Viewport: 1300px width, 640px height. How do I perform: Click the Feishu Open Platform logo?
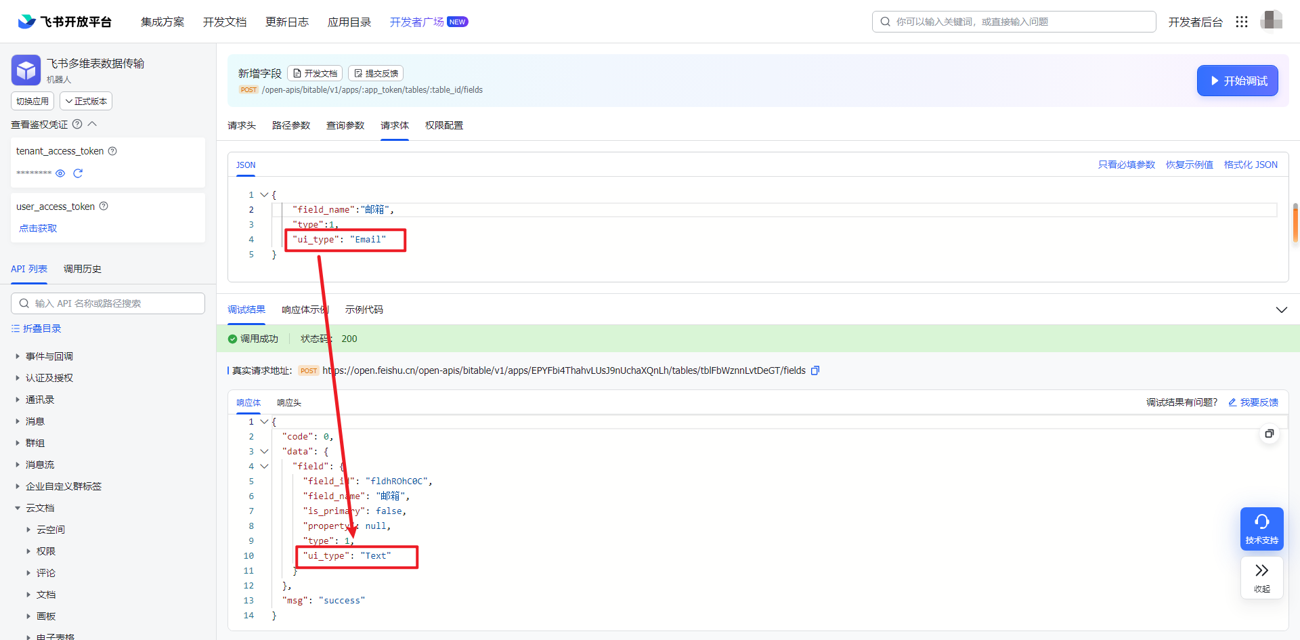(64, 22)
